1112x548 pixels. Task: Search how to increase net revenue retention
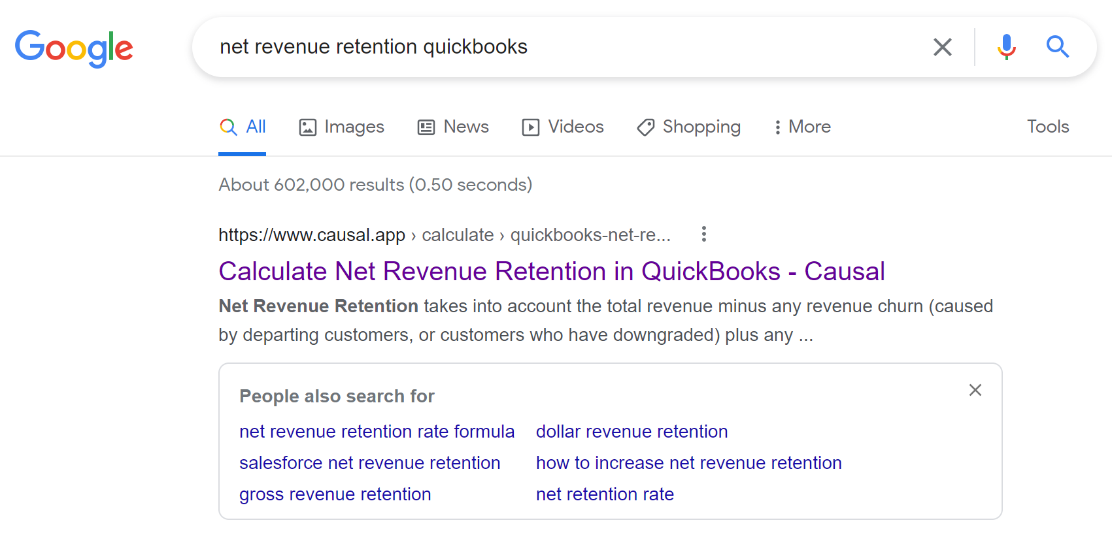(x=689, y=463)
